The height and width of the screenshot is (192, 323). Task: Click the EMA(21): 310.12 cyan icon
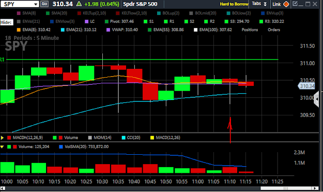coord(63,30)
